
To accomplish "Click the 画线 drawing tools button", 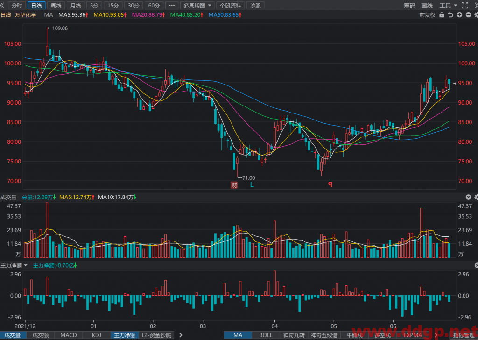I will coord(427,6).
